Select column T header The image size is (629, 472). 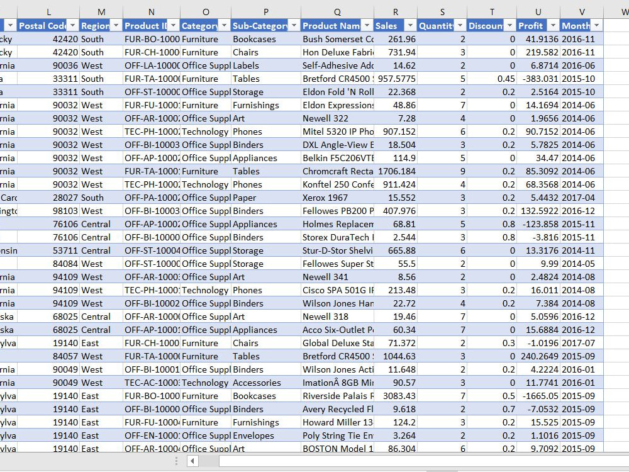(x=492, y=12)
